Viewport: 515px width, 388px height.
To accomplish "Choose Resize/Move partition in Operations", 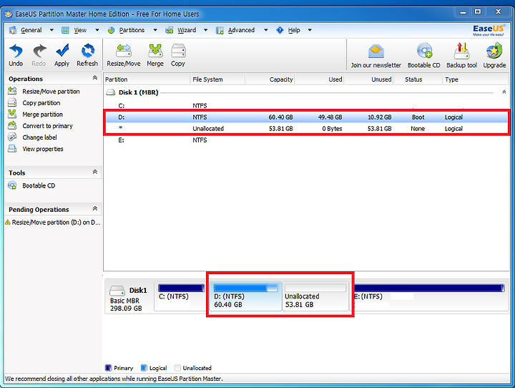I will click(51, 92).
